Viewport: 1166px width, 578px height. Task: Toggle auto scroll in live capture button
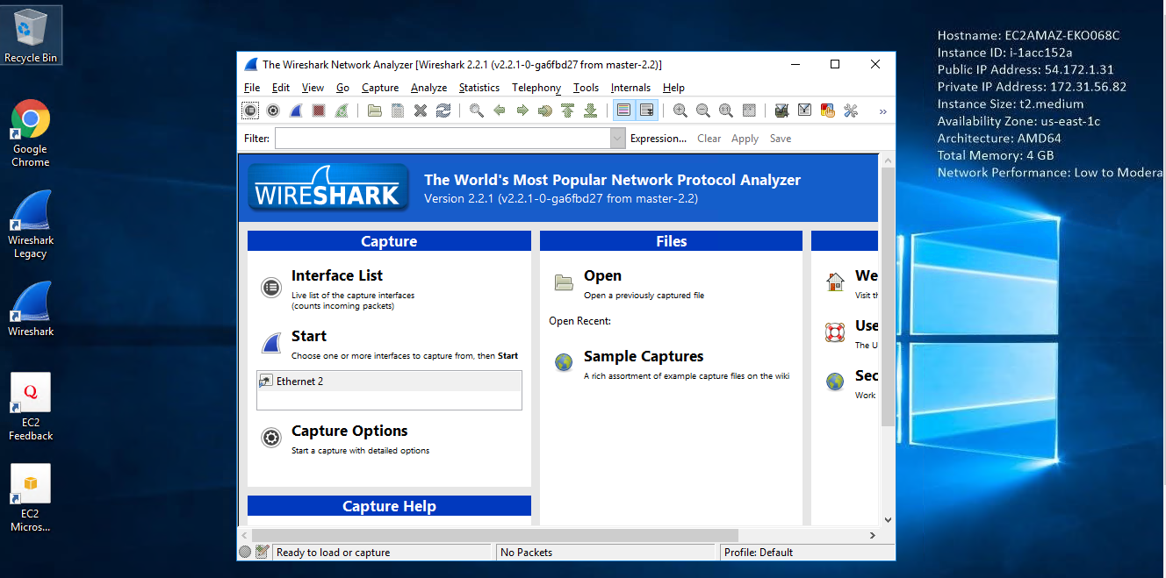coord(646,111)
